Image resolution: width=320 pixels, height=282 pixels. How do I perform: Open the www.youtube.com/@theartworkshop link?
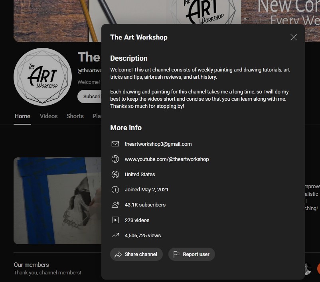[x=167, y=159]
